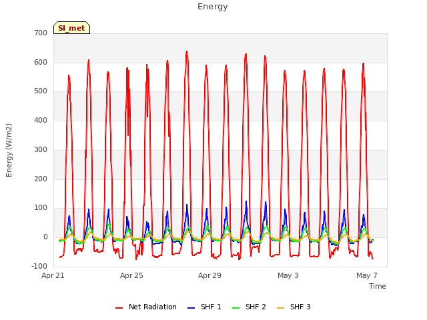The height and width of the screenshot is (320, 427).
Task: Click the 200 y-axis tick label
Action: [x=41, y=179]
